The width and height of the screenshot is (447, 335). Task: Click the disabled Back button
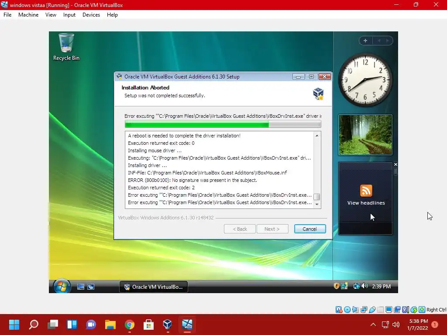click(240, 229)
